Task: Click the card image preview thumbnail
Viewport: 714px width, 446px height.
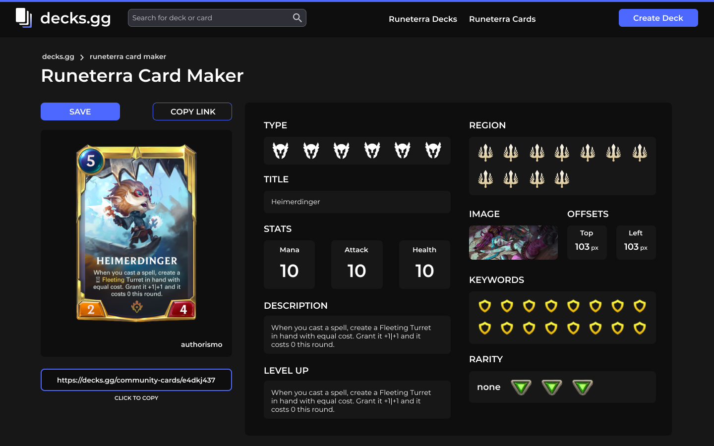Action: pyautogui.click(x=513, y=242)
